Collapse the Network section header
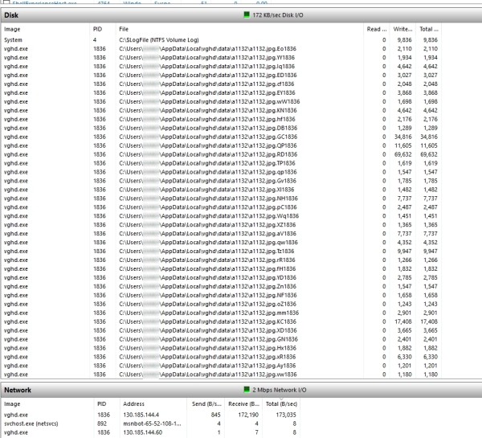This screenshot has height=438, width=482. (x=241, y=390)
